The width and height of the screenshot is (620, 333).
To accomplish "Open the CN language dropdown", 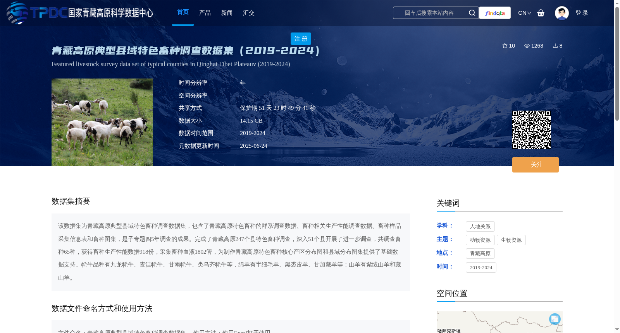I will pos(525,13).
